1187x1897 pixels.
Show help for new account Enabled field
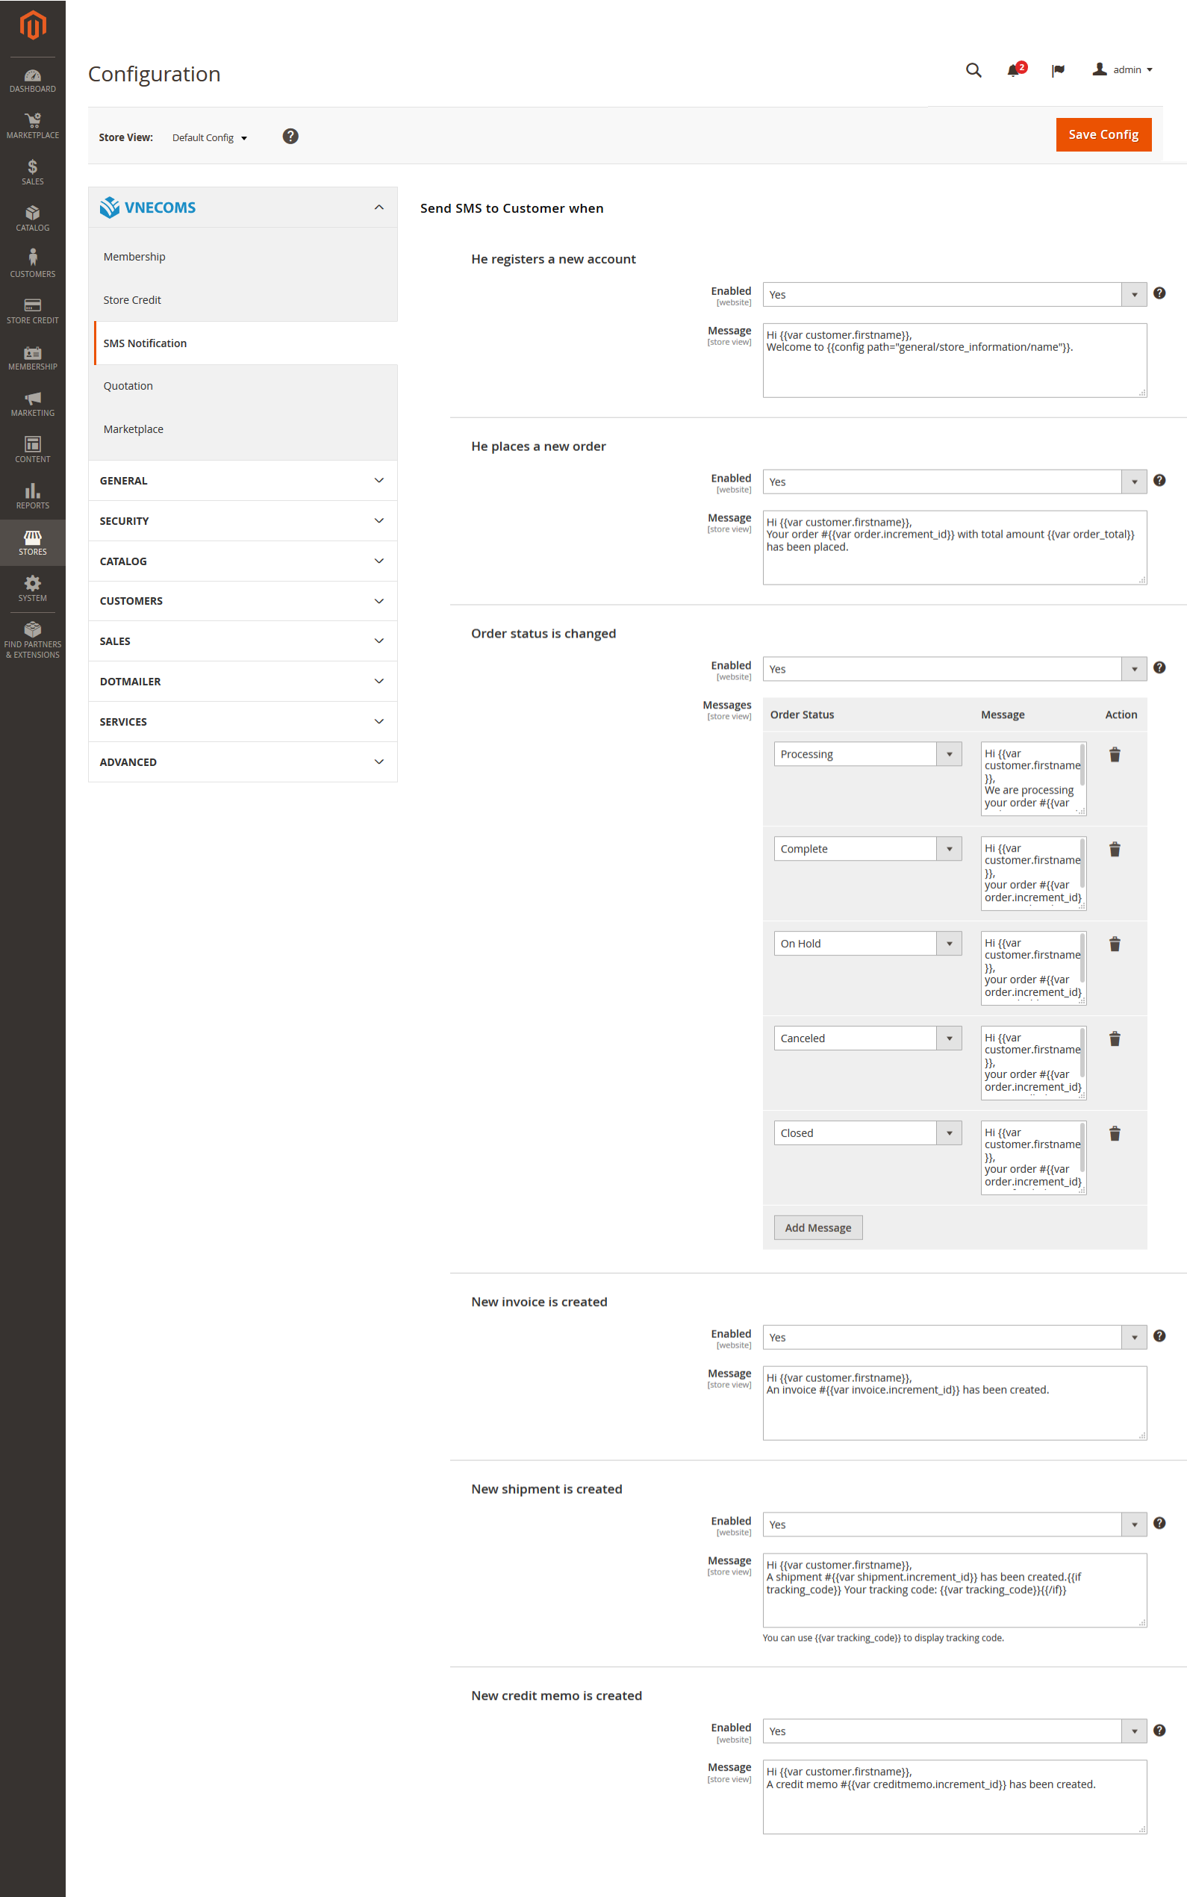pyautogui.click(x=1159, y=293)
